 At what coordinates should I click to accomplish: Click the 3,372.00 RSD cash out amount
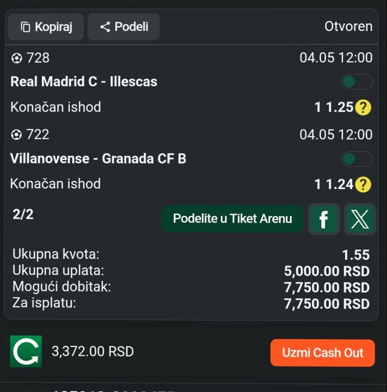pos(93,351)
